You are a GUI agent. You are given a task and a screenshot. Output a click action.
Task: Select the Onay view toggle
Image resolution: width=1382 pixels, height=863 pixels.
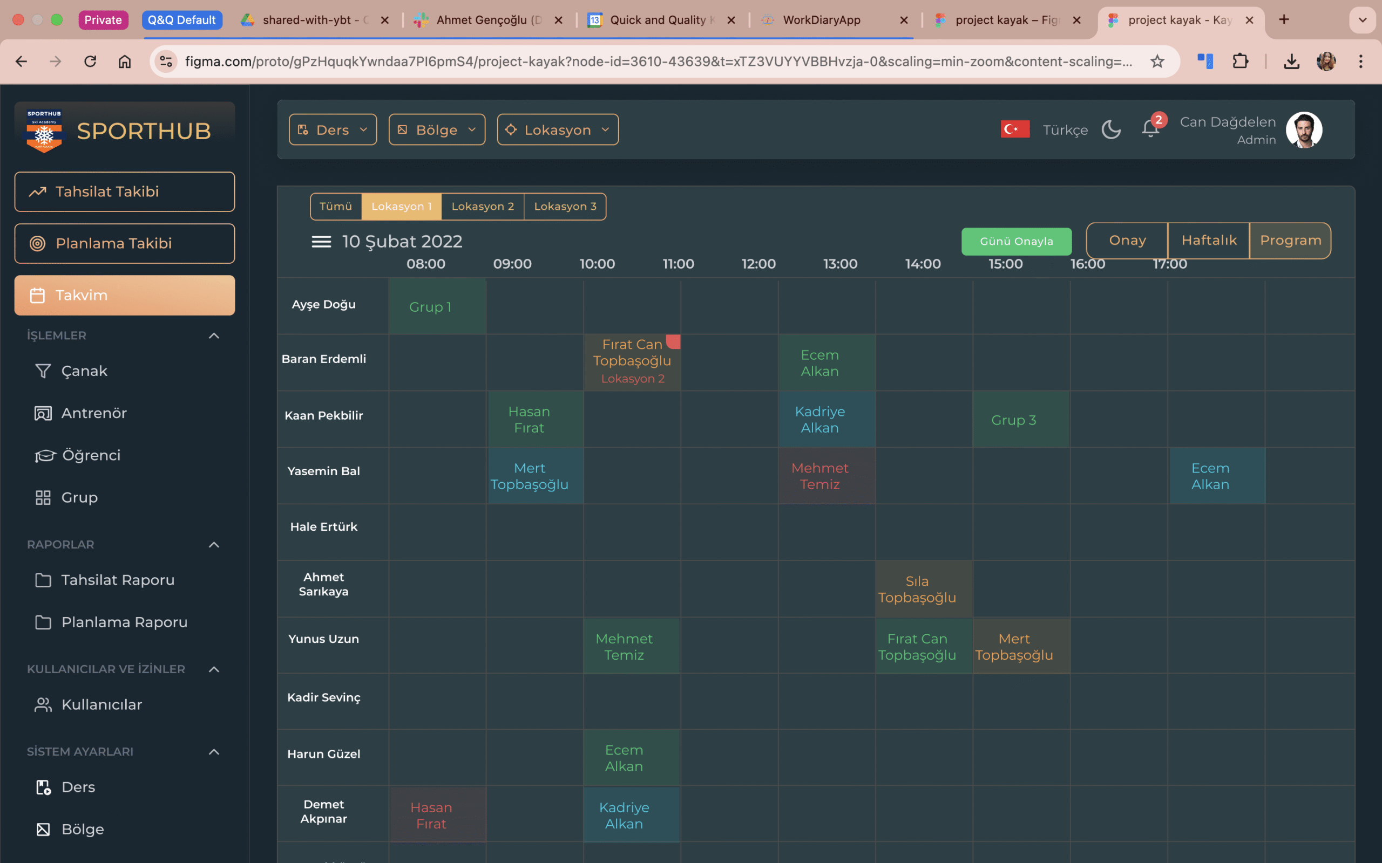click(x=1127, y=241)
